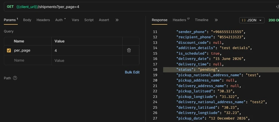Switch to the Script tab

click(89, 20)
